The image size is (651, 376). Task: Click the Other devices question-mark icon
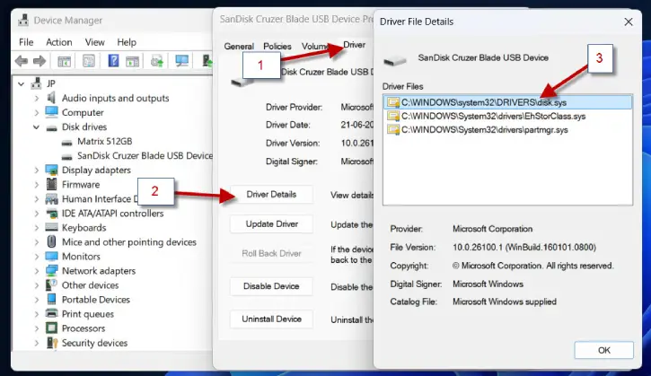[51, 285]
